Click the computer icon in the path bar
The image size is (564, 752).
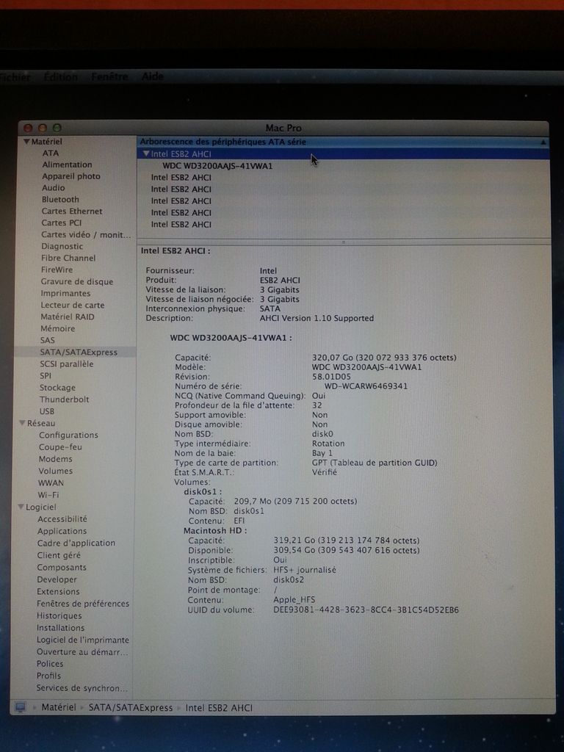click(21, 707)
